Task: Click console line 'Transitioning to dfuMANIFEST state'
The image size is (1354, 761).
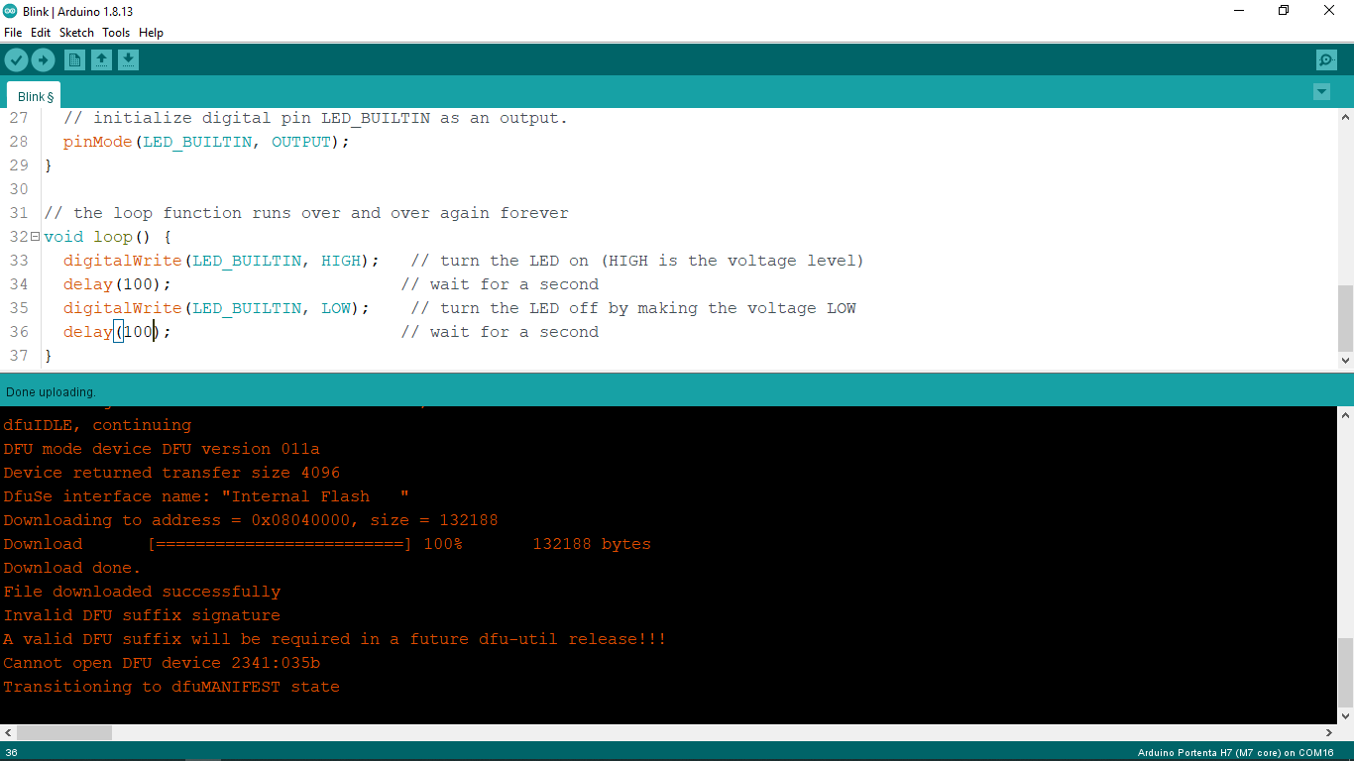Action: [x=171, y=687]
